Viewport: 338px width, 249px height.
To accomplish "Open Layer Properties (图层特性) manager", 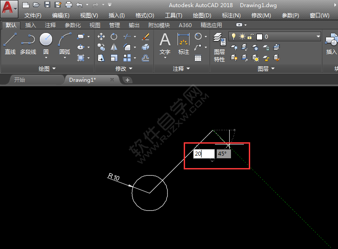I will pyautogui.click(x=219, y=47).
